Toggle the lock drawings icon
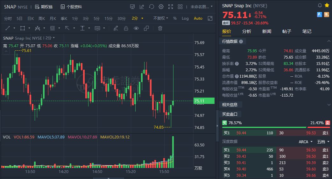This screenshot has height=179, width=332. pos(126,28)
